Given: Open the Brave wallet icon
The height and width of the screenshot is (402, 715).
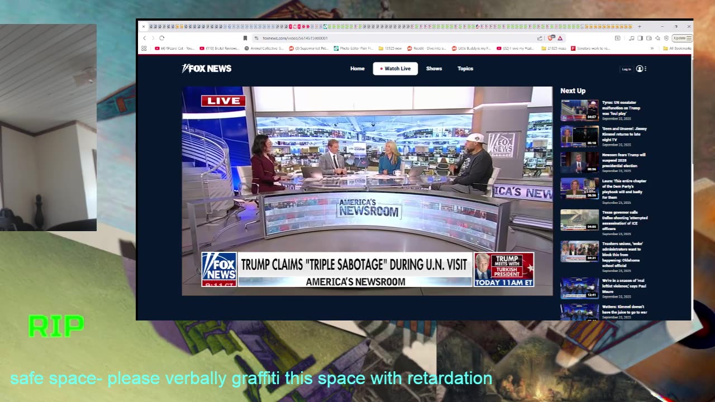Looking at the screenshot, I should click(649, 38).
